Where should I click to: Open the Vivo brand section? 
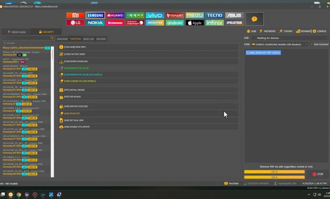click(155, 15)
